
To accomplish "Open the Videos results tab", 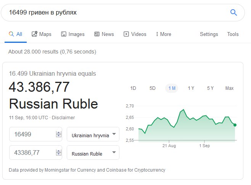I will coord(135,34).
